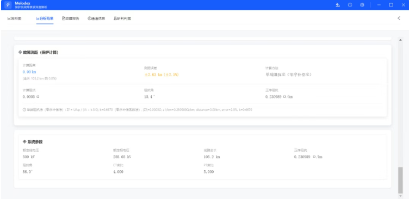The image size is (409, 199).
Task: Open the theme color (paint bucket) icon
Action: (338, 5)
